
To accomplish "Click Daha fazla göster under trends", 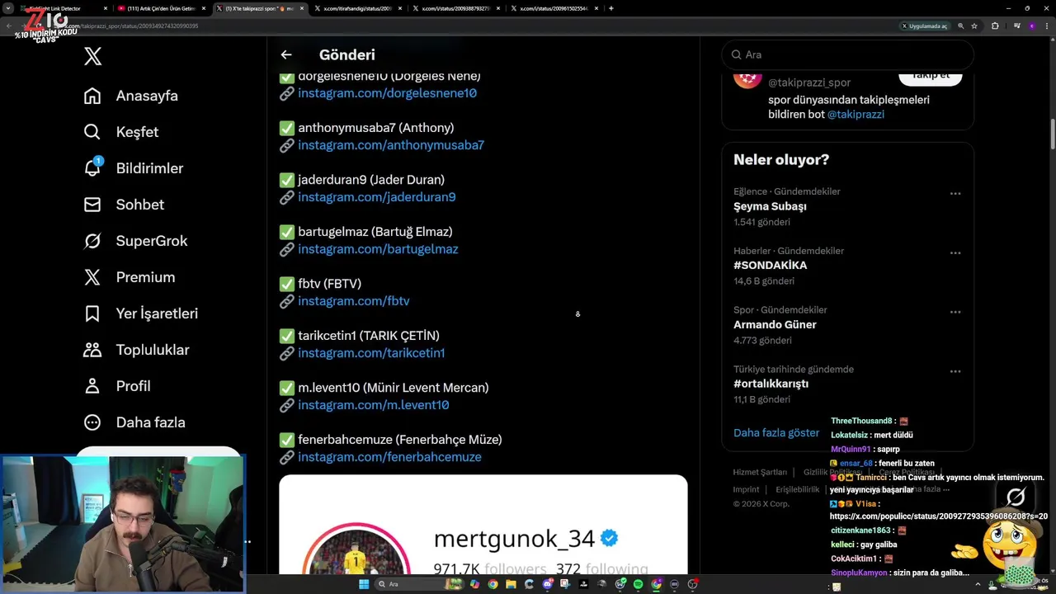I will 776,433.
